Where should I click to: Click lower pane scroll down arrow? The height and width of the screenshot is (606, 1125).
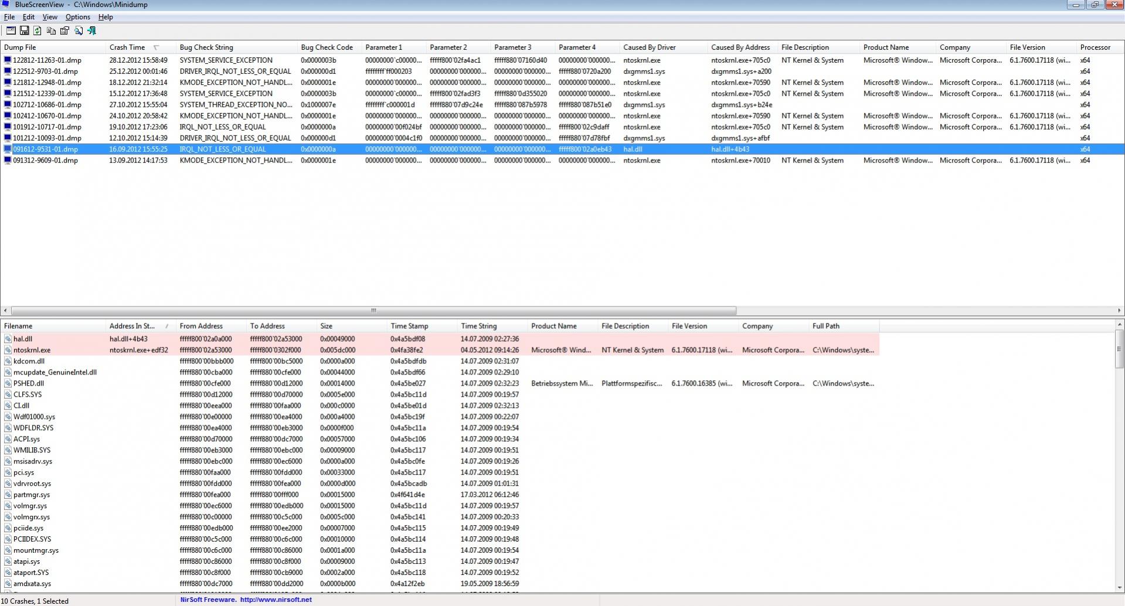coord(1120,587)
